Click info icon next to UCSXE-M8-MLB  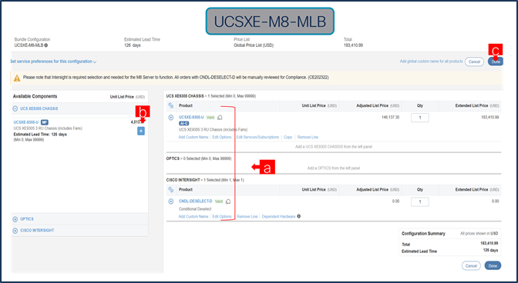[46, 45]
